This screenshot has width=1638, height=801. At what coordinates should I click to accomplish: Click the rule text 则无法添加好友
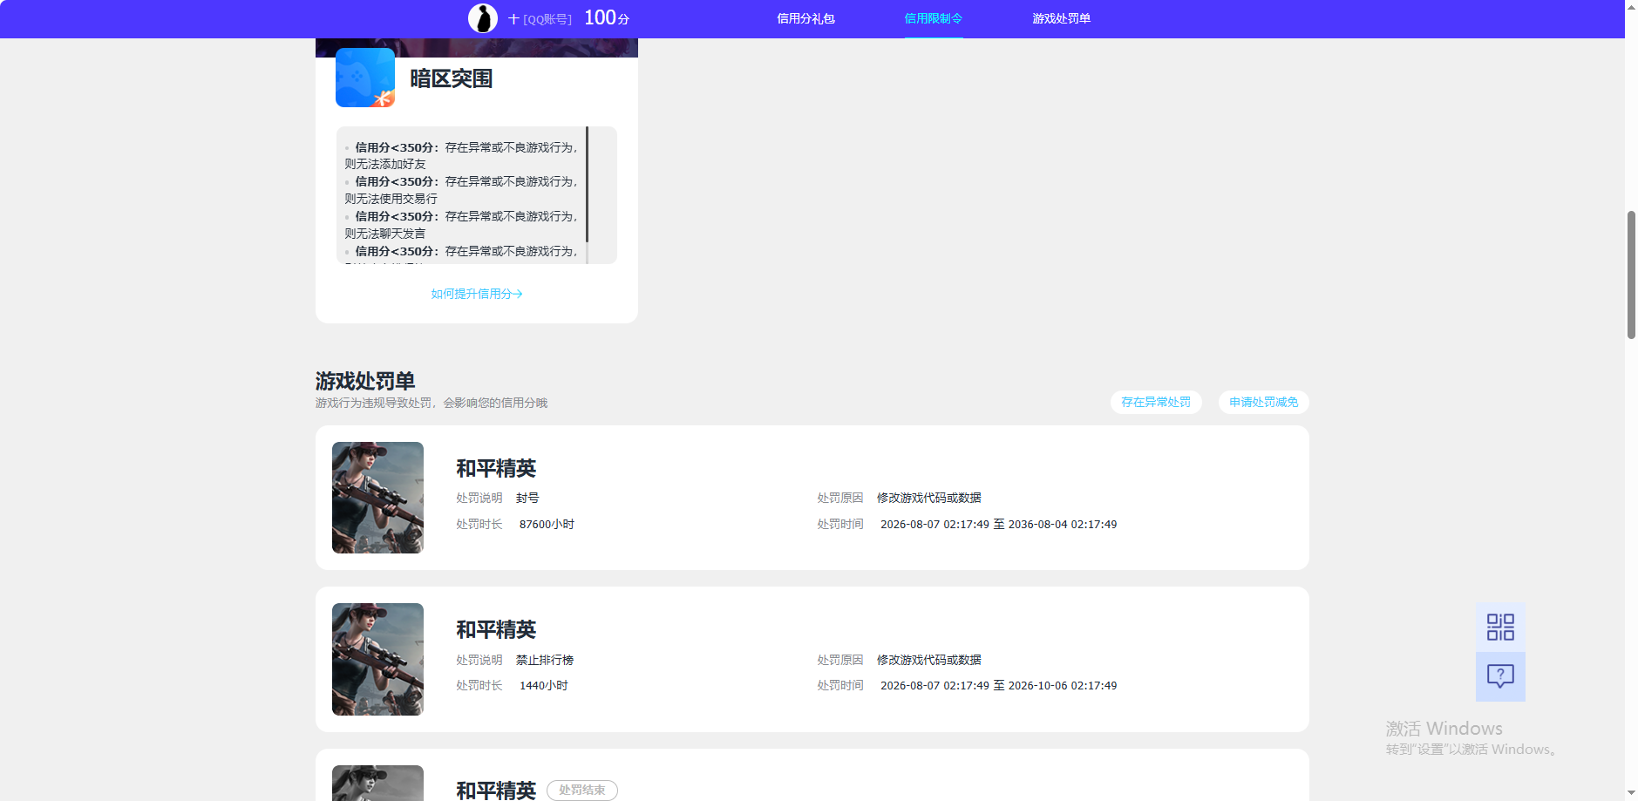[385, 164]
